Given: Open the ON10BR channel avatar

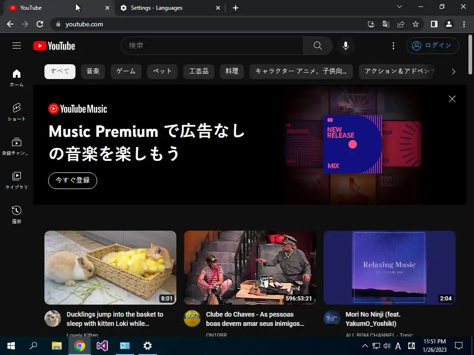Looking at the screenshot, I should point(192,318).
